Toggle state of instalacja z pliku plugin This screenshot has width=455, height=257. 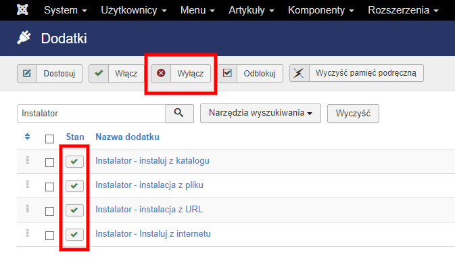[74, 186]
